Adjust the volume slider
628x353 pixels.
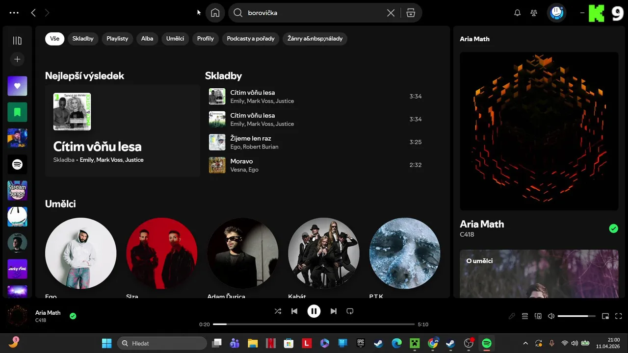pyautogui.click(x=576, y=316)
